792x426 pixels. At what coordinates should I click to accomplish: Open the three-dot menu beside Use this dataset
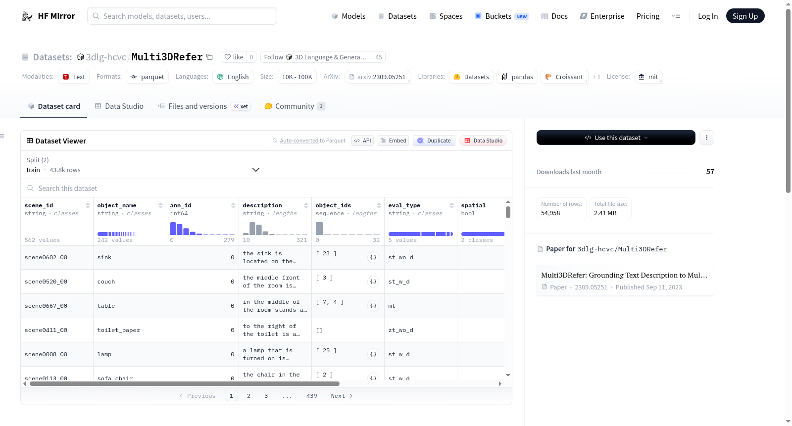(707, 138)
